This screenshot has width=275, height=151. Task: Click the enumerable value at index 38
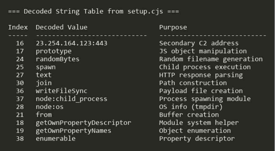coord(56,138)
